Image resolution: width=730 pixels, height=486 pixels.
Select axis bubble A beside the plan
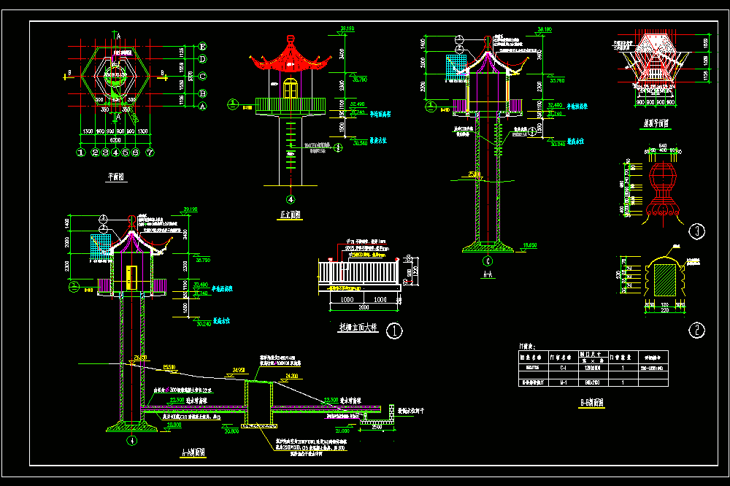click(x=202, y=106)
